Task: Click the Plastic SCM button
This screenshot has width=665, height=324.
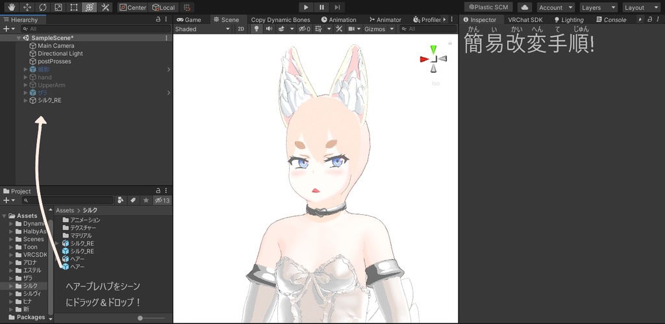Action: tap(488, 7)
